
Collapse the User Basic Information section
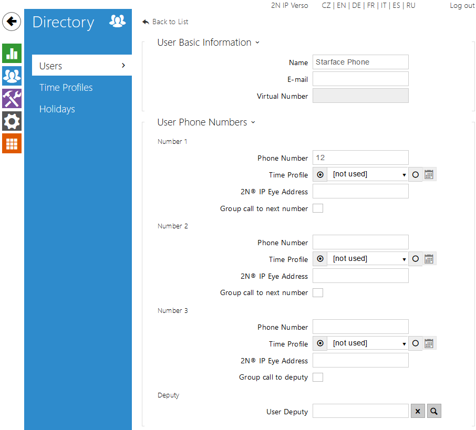208,43
